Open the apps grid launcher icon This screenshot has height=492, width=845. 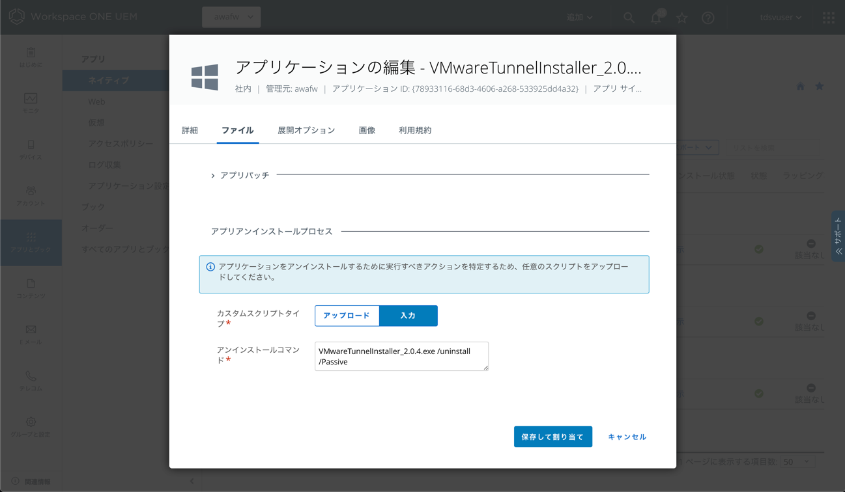[828, 18]
